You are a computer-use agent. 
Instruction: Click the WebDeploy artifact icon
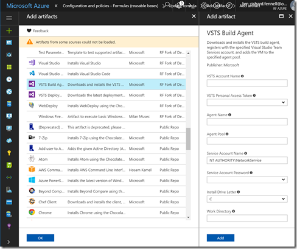(32, 105)
